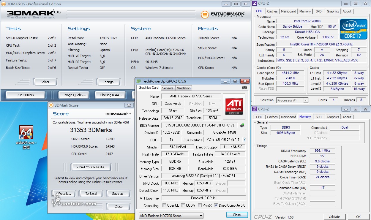Screen dimensions: 371x220
Task: Open SPD tab in top CPU-Z window
Action: pos(318,11)
